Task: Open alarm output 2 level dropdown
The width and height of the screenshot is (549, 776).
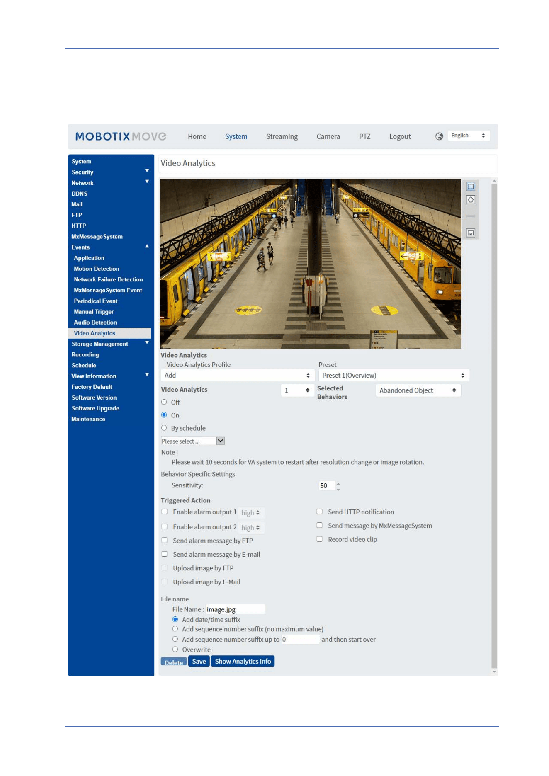Action: coord(251,527)
